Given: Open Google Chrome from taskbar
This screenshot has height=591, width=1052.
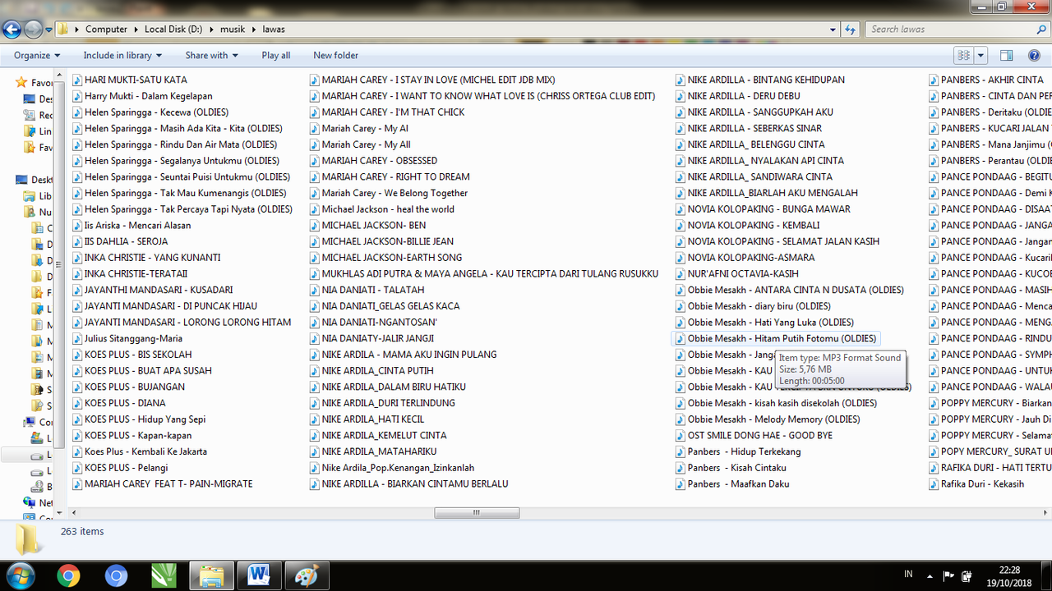Looking at the screenshot, I should point(68,575).
